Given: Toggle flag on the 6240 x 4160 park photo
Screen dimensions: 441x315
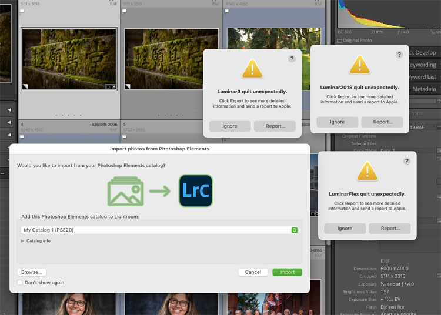Looking at the screenshot, I should tap(227, 11).
